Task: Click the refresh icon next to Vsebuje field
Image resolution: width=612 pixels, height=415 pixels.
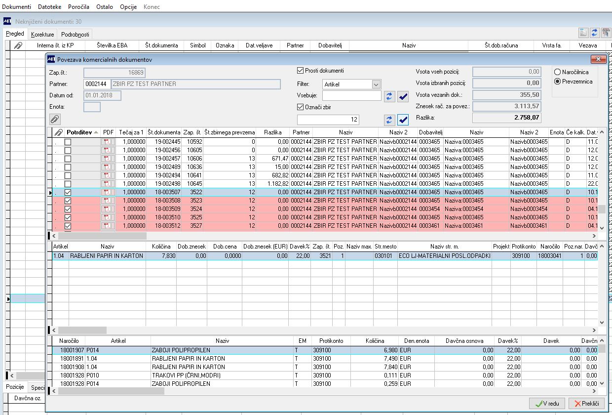Action: tap(390, 96)
